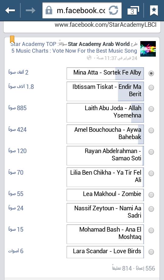Open the StarAcademyLBCI facebook link
Screen dimensions: 164x280
105,25
